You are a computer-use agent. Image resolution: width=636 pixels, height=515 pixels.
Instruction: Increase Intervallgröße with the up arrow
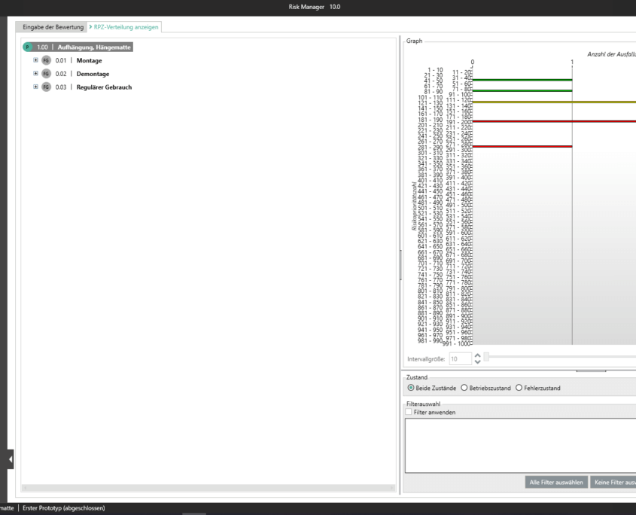tap(476, 355)
